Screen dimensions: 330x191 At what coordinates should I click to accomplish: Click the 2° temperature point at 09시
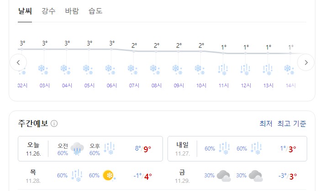pos(178,50)
